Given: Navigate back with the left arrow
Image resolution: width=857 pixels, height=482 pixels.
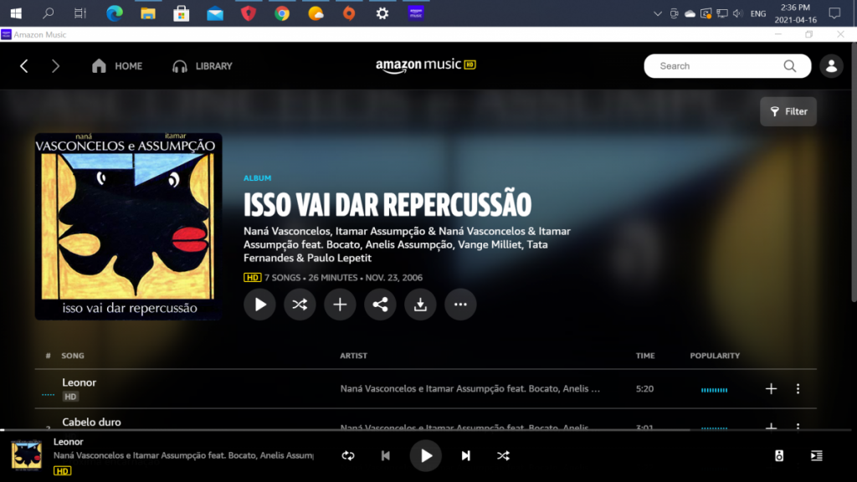Looking at the screenshot, I should 24,66.
